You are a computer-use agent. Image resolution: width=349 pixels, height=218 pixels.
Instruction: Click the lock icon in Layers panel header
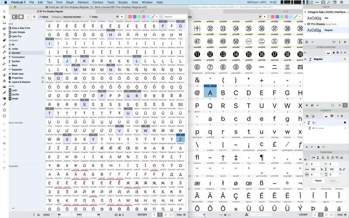334,53
